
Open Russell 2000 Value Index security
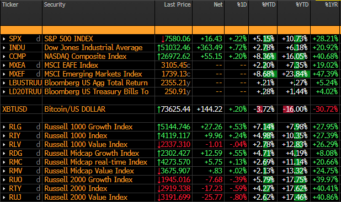(x=86, y=198)
